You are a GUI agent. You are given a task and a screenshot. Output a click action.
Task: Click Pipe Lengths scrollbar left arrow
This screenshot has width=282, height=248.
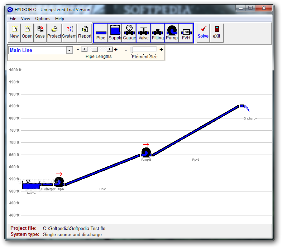(84, 49)
